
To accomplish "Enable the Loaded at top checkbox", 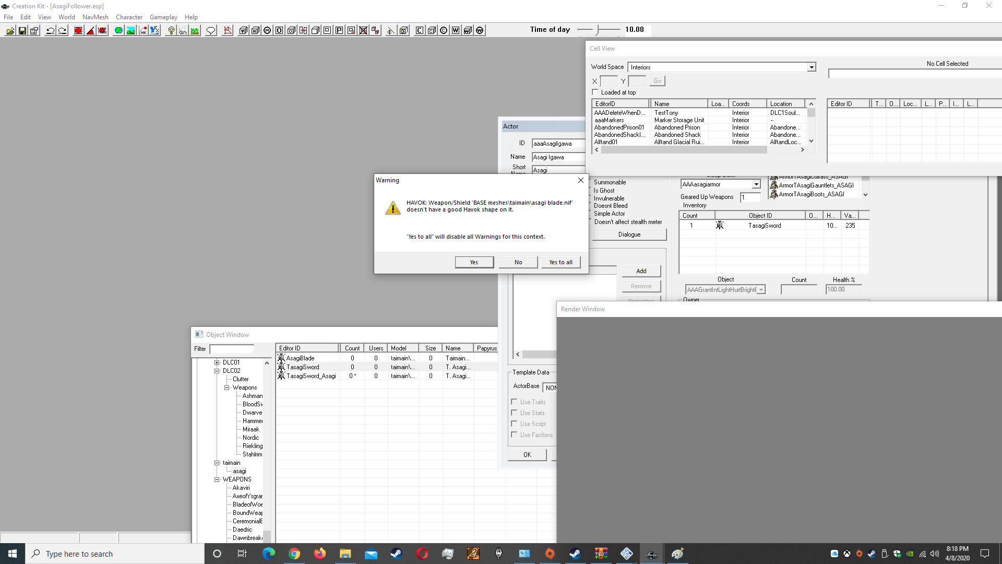I will coord(595,92).
